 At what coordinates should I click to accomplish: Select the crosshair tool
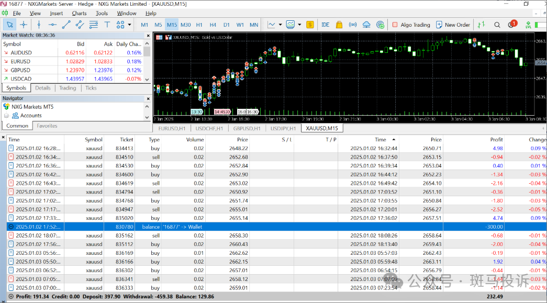(24, 25)
